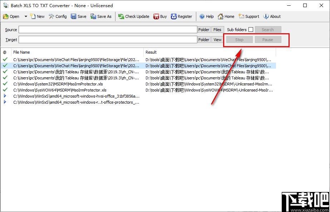330x212 pixels.
Task: Create a new project with New
Action: pyautogui.click(x=37, y=16)
